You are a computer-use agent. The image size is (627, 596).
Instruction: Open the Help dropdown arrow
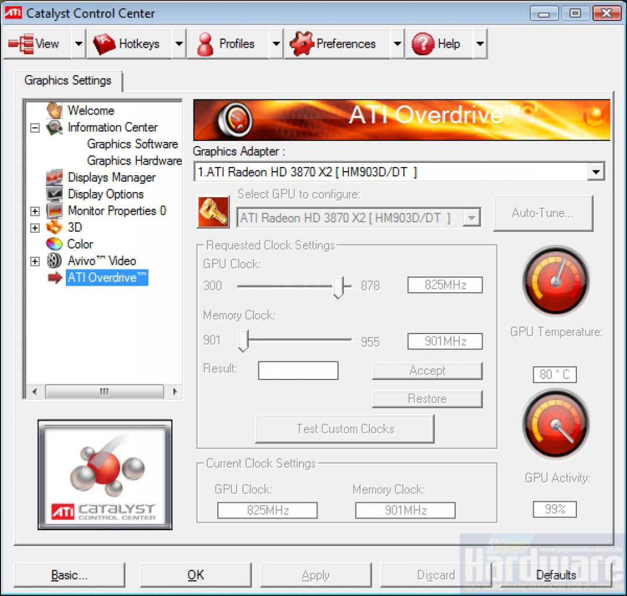click(x=480, y=44)
